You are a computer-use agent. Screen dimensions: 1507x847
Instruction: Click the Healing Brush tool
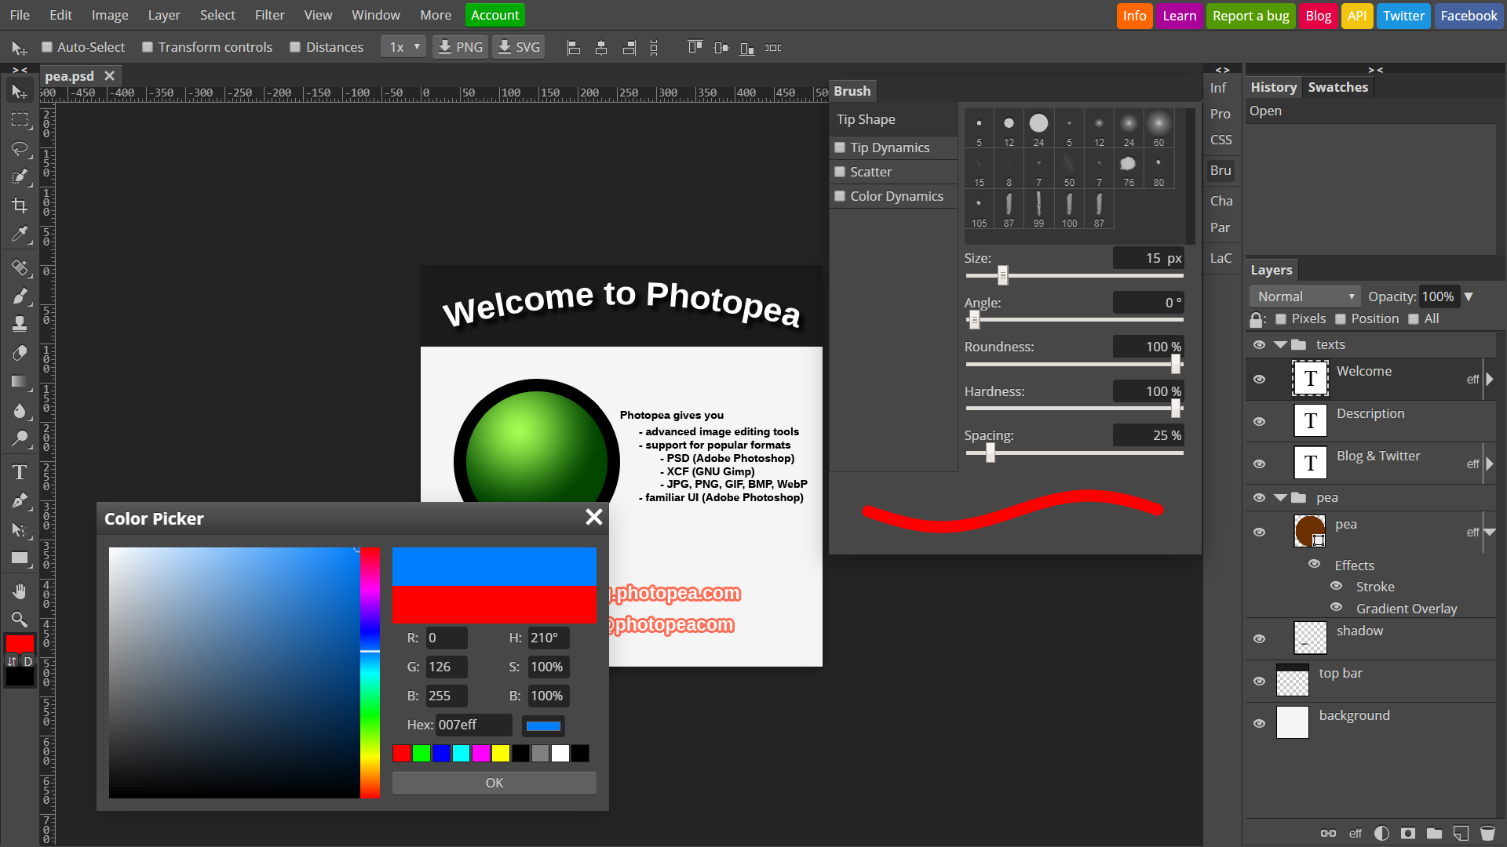click(x=19, y=267)
